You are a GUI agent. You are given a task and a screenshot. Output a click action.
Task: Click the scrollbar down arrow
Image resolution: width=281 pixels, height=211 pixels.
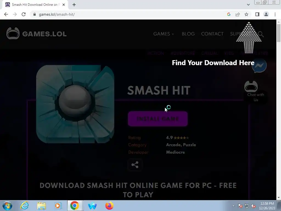(279, 198)
